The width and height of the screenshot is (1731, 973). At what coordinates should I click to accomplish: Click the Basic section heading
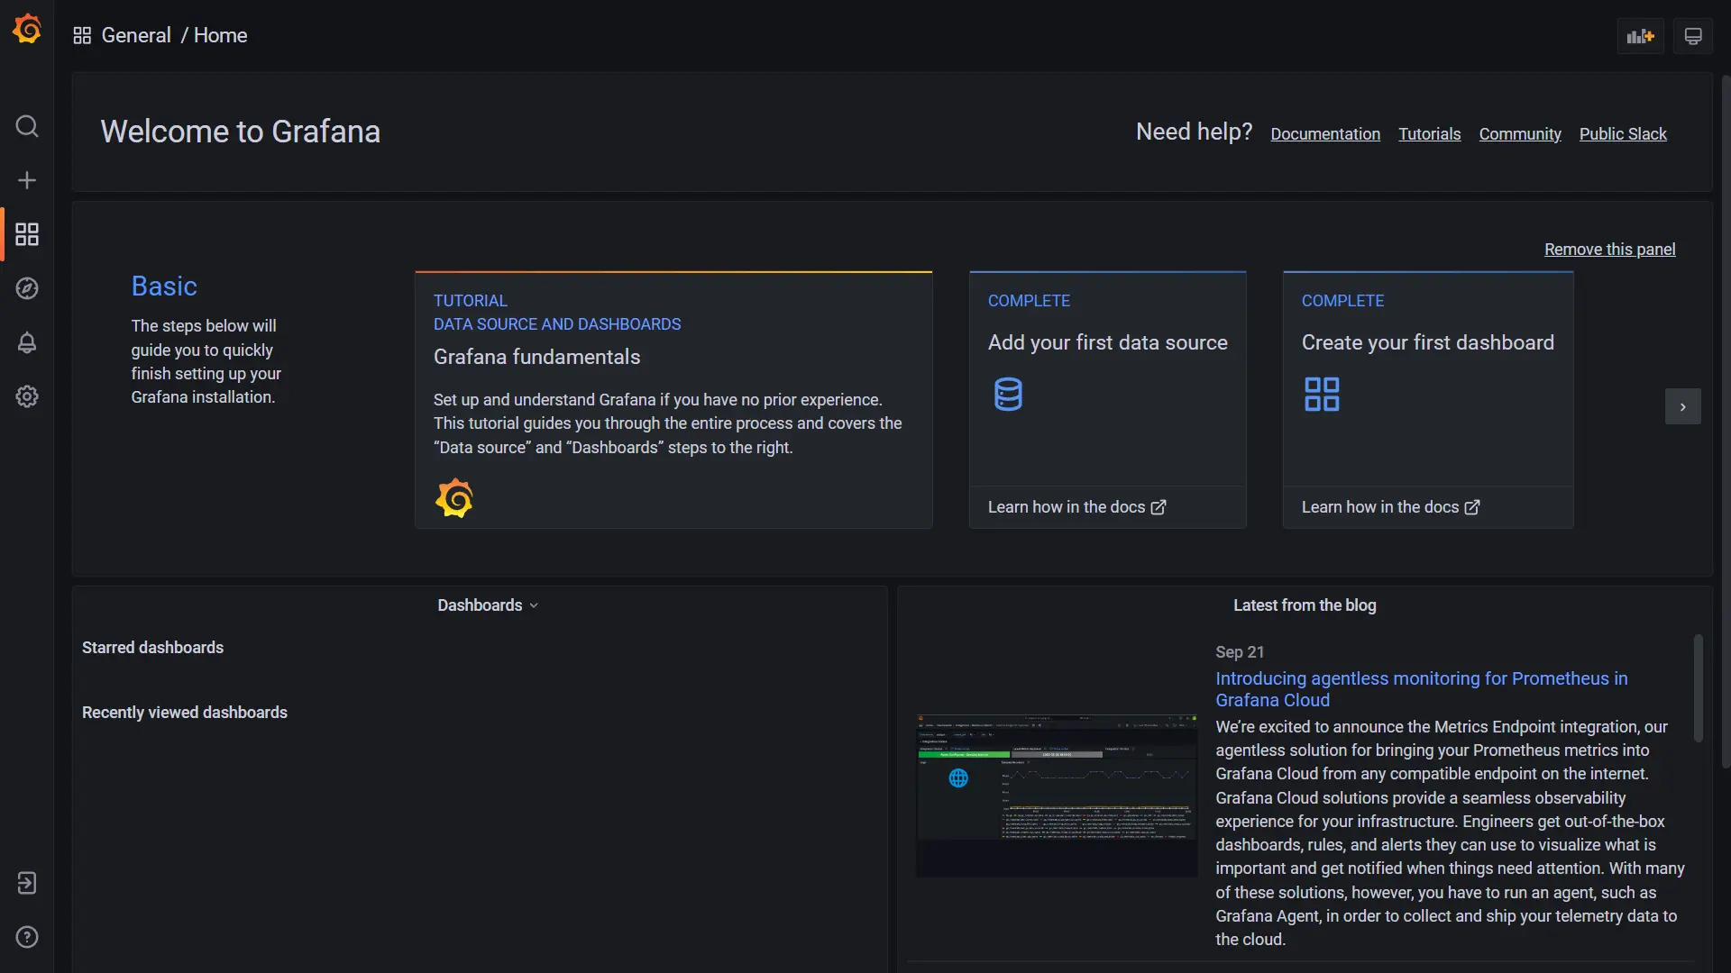164,286
